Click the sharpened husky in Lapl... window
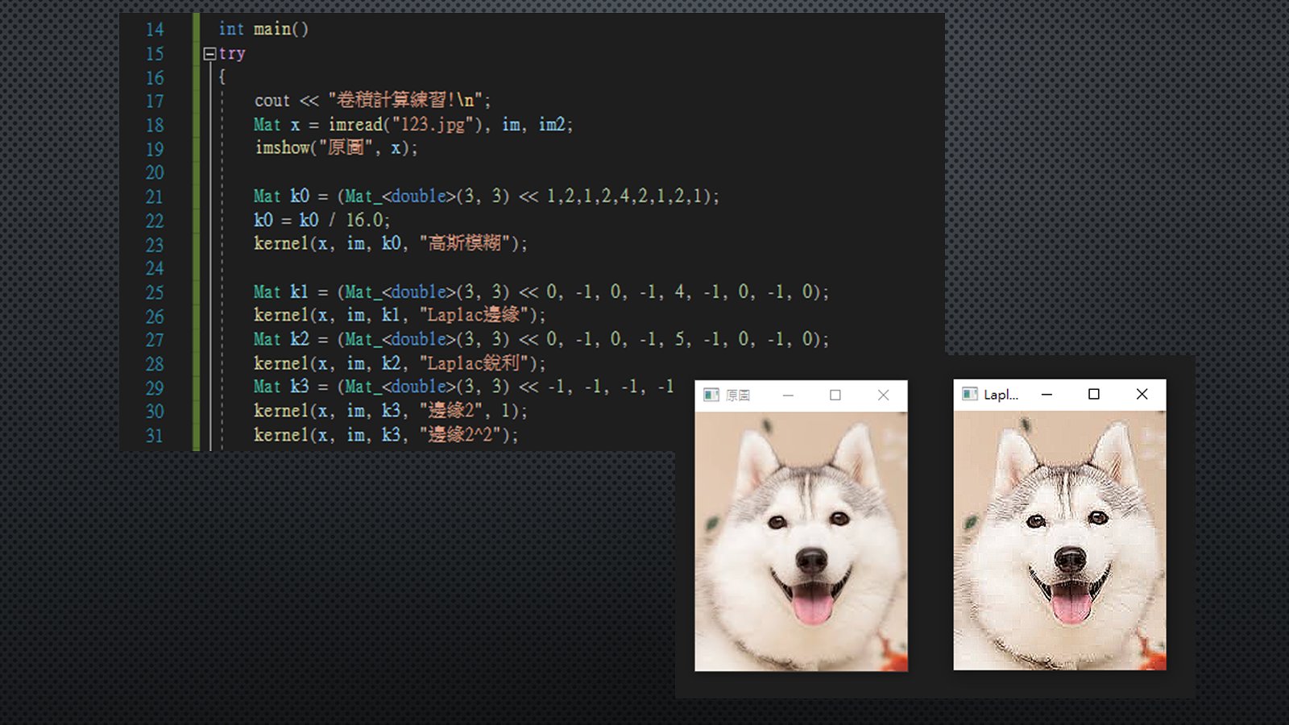The width and height of the screenshot is (1289, 725). 1059,541
